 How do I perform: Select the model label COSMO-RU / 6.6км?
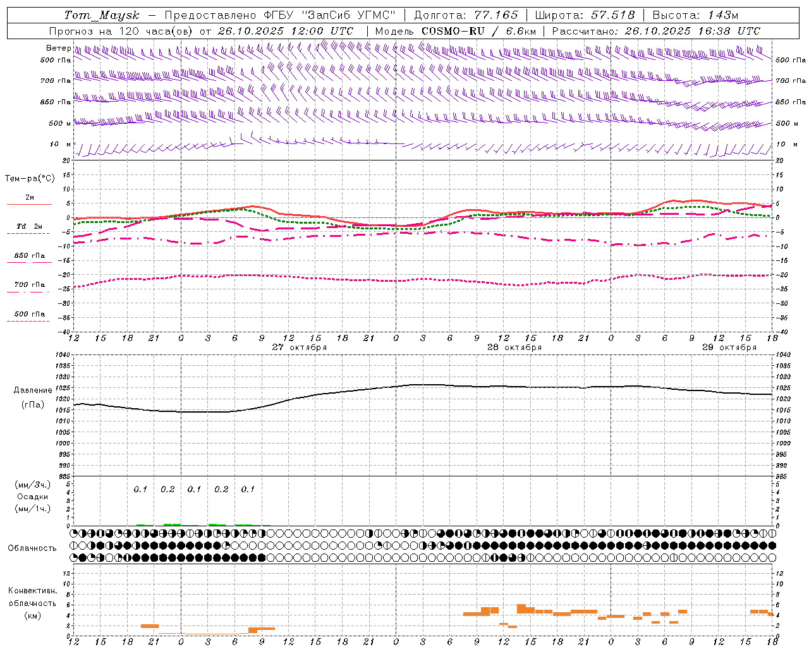(x=478, y=31)
